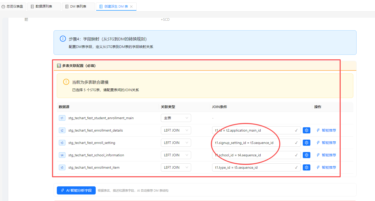Screen dimensions: 375x201
Task: Switch to the 总览仪表盘 tab
Action: point(13,7)
